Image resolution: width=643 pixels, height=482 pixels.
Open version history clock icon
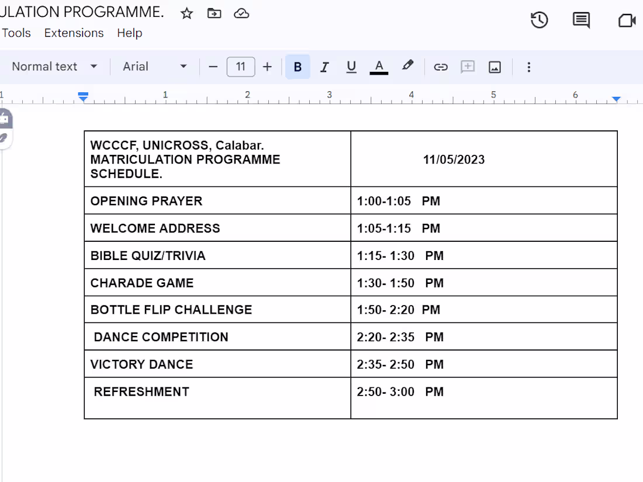coord(540,20)
